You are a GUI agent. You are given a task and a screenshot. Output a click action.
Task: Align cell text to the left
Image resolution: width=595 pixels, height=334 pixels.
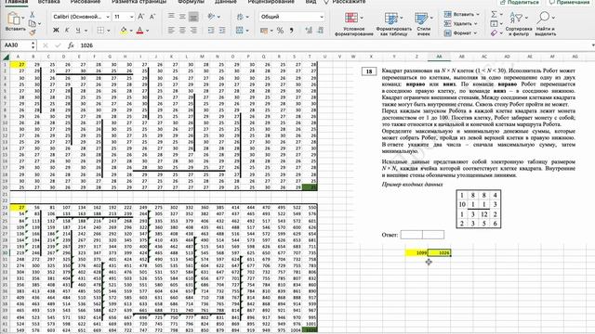pyautogui.click(x=171, y=31)
